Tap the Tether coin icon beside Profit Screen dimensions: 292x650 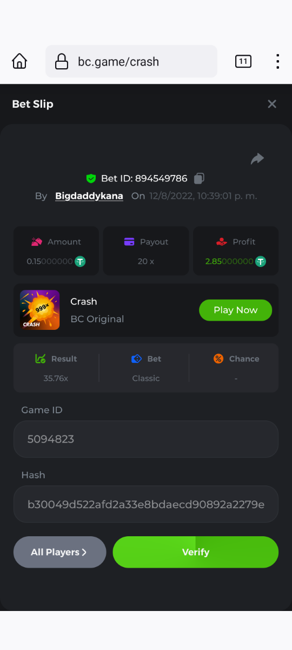(x=261, y=261)
